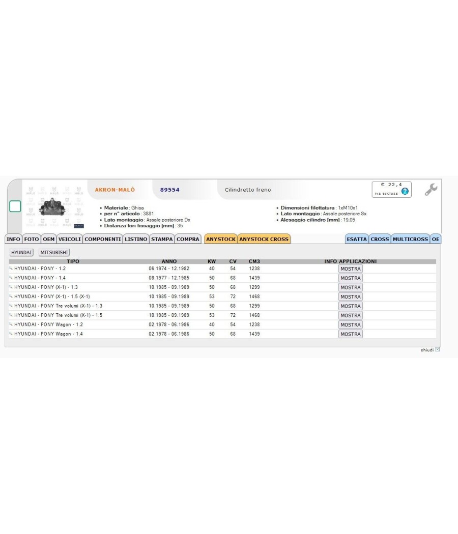458x534 pixels.
Task: Click MOSTRA for PONY Tre volumi 1.3
Action: (350, 306)
